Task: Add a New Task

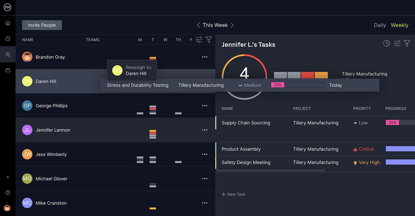Action: pyautogui.click(x=233, y=194)
